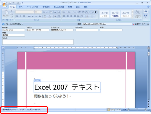
Task: Toggle Italic formatting
Action: click(x=20, y=16)
